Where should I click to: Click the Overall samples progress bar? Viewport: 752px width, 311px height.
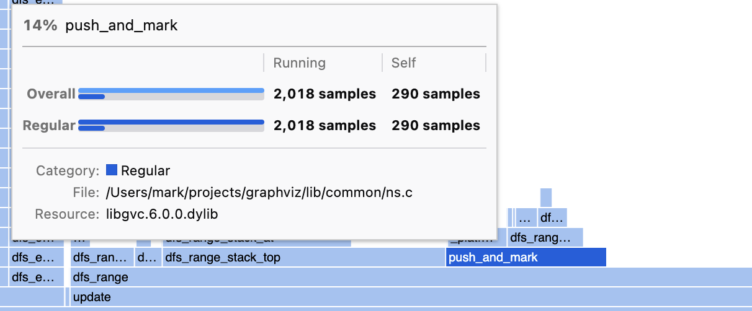pyautogui.click(x=171, y=94)
